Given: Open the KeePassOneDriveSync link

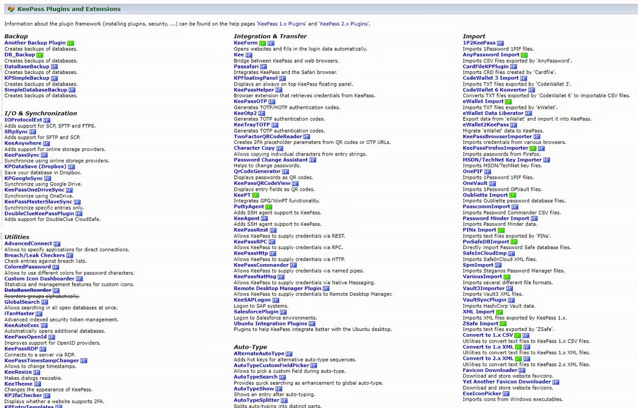Looking at the screenshot, I should [x=35, y=190].
